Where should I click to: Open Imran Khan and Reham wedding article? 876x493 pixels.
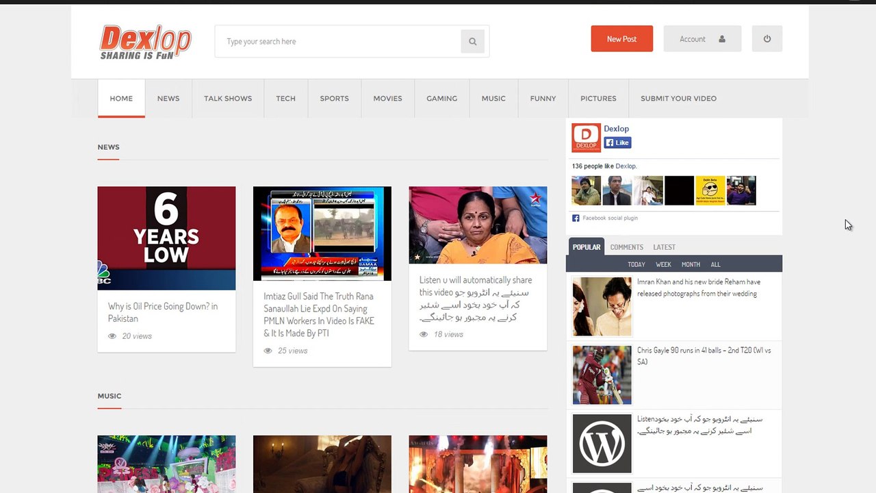(699, 288)
